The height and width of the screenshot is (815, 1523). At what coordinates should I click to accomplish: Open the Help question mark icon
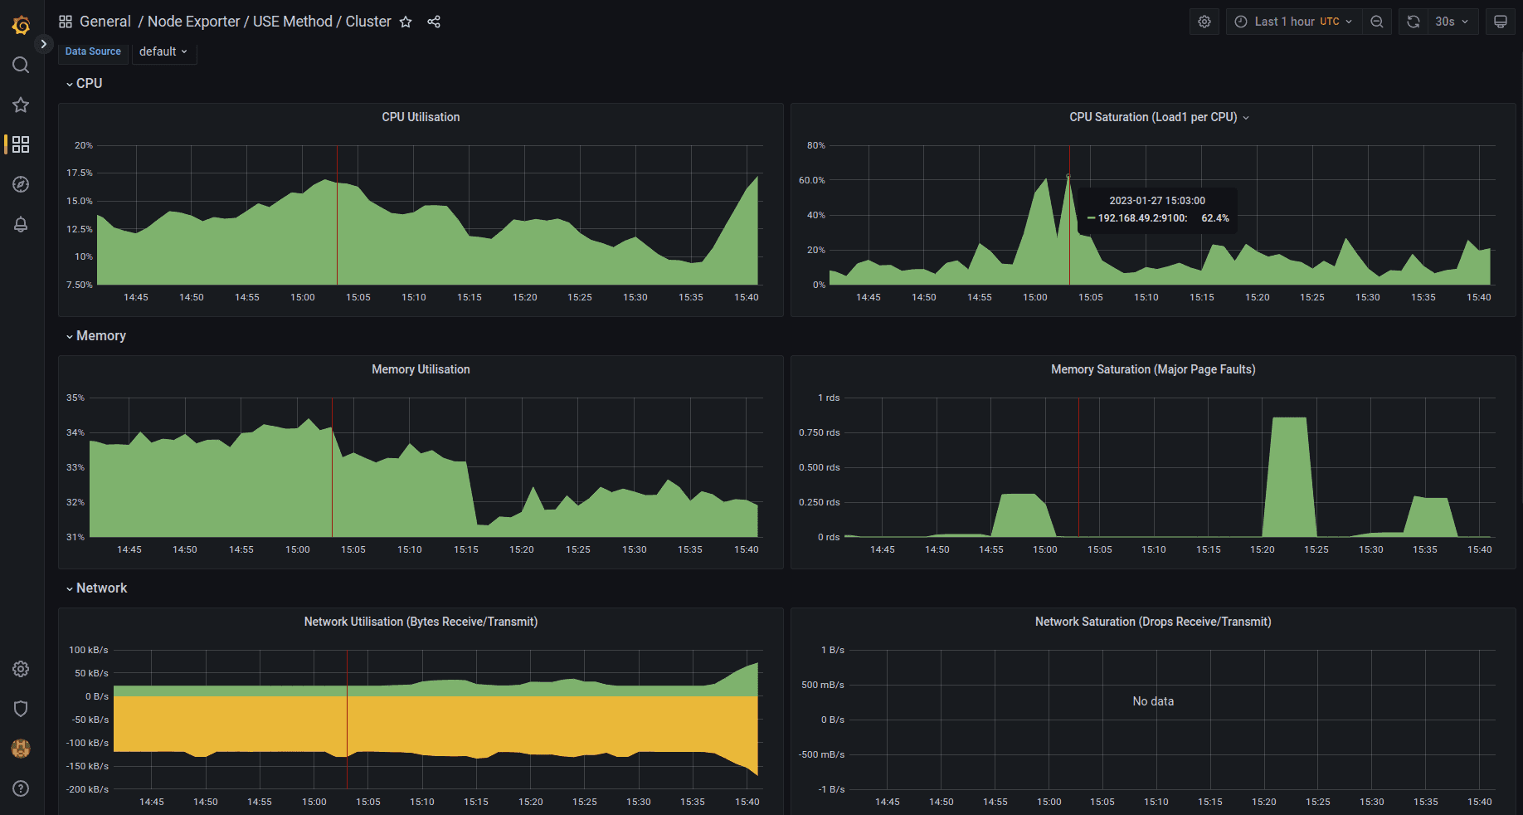pyautogui.click(x=22, y=788)
